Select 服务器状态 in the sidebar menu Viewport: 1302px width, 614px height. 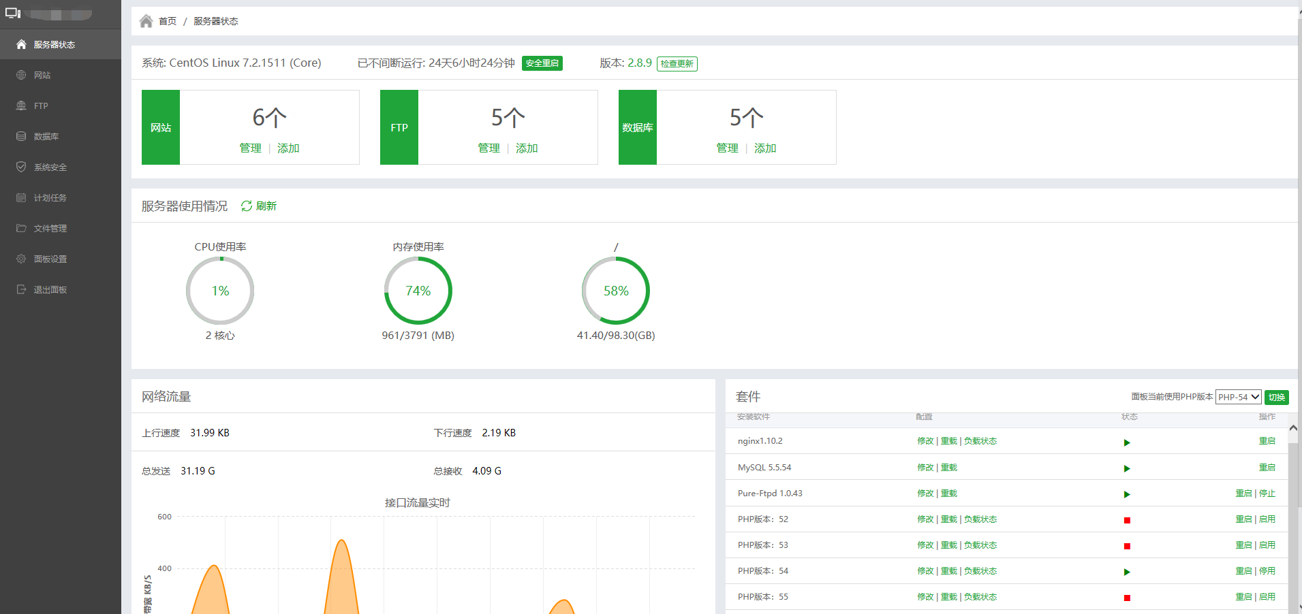[55, 44]
